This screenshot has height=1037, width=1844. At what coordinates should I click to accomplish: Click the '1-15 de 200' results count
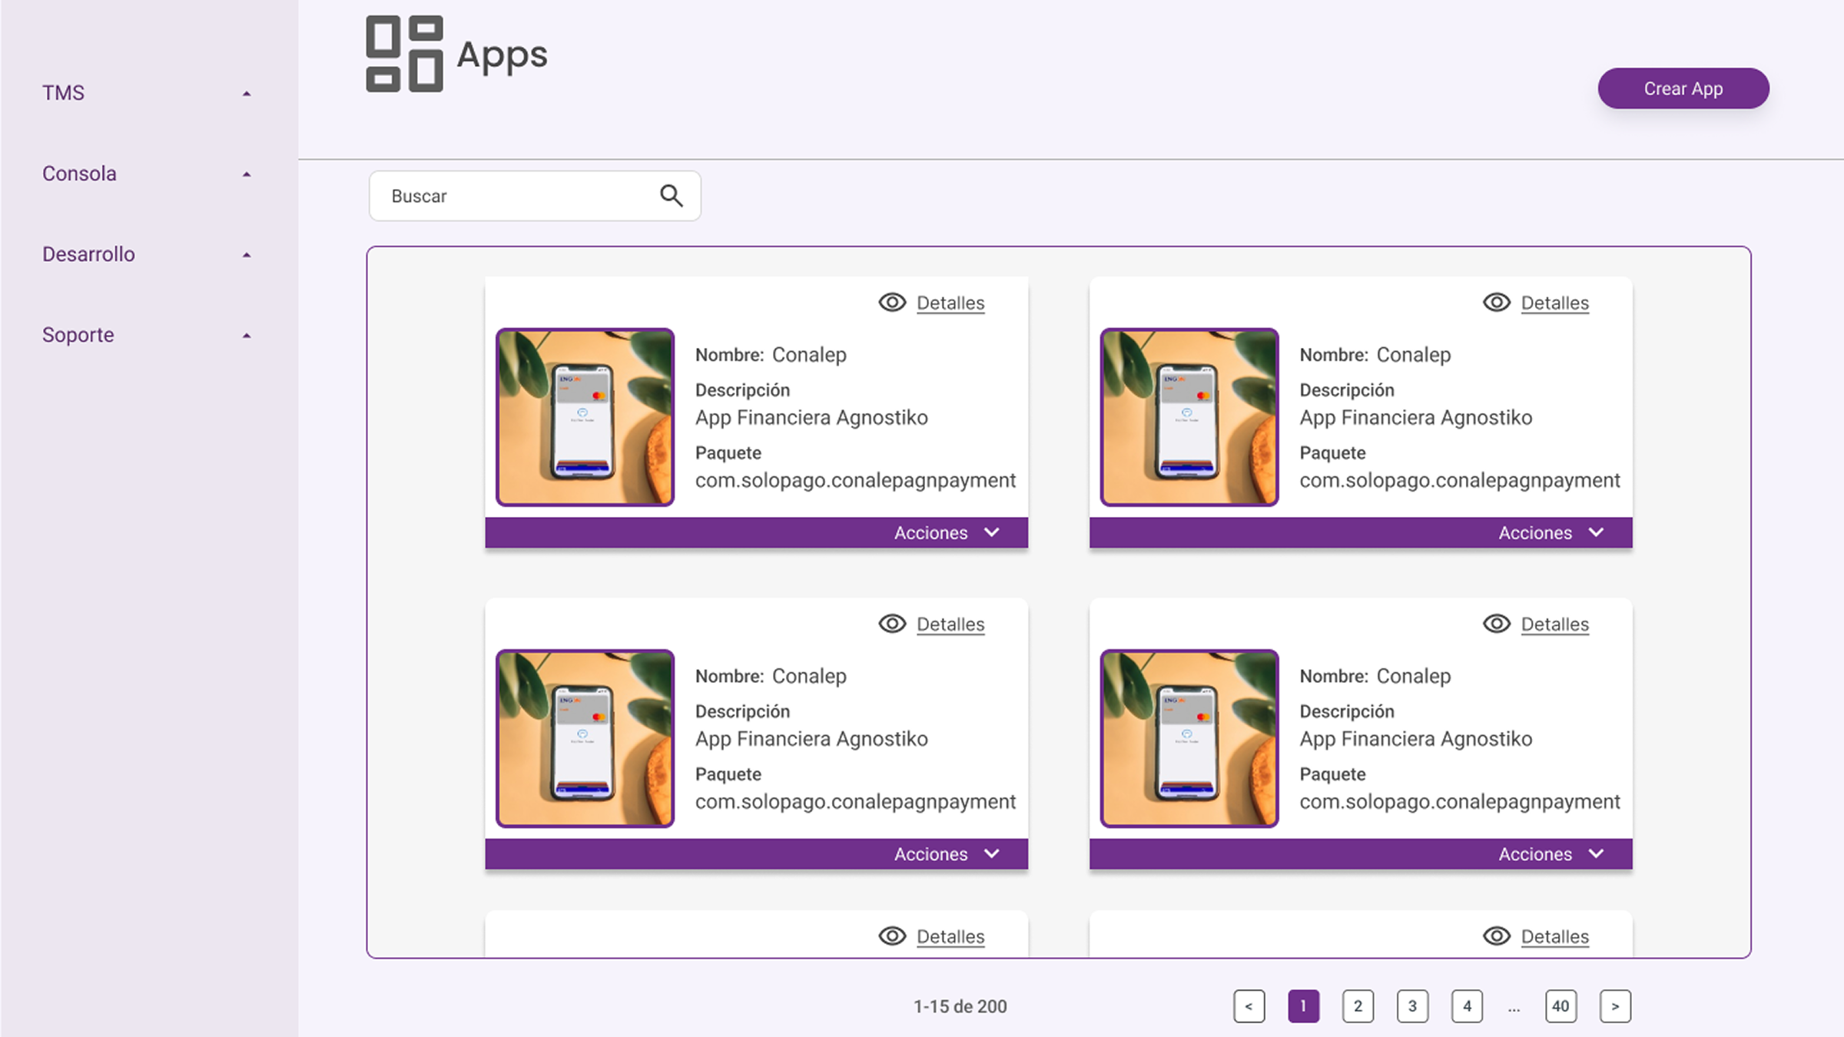point(960,1006)
